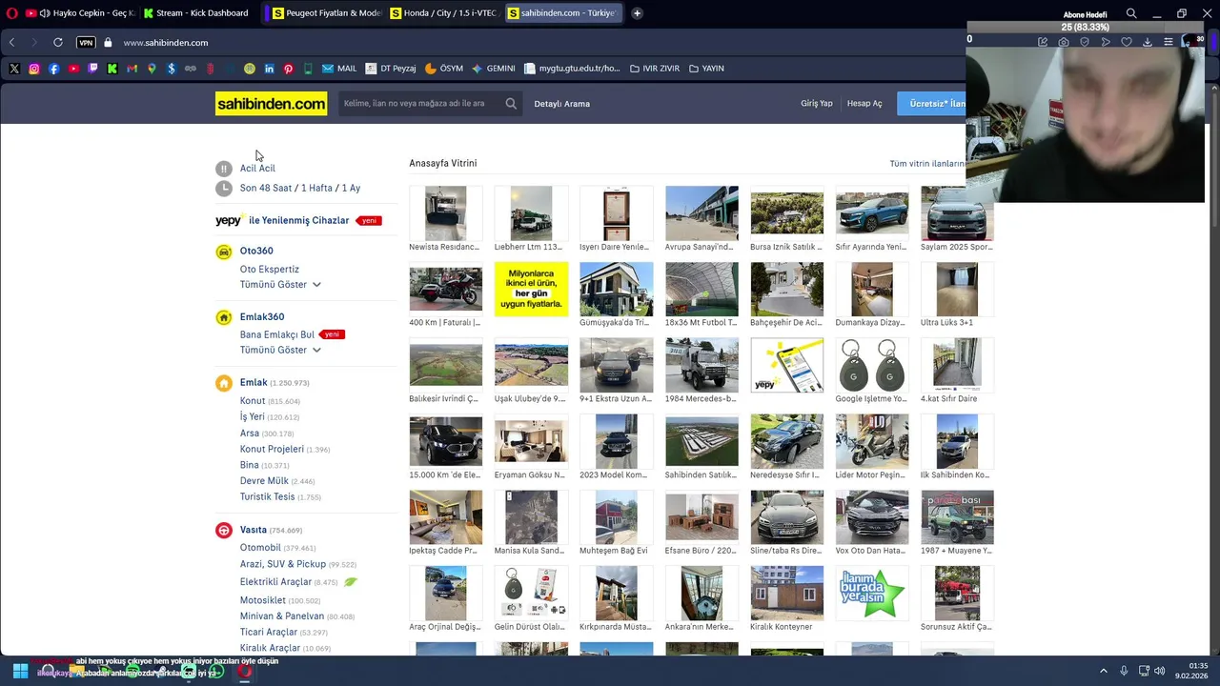
Task: Open the Elektrikli Araçlar category link
Action: [x=275, y=582]
